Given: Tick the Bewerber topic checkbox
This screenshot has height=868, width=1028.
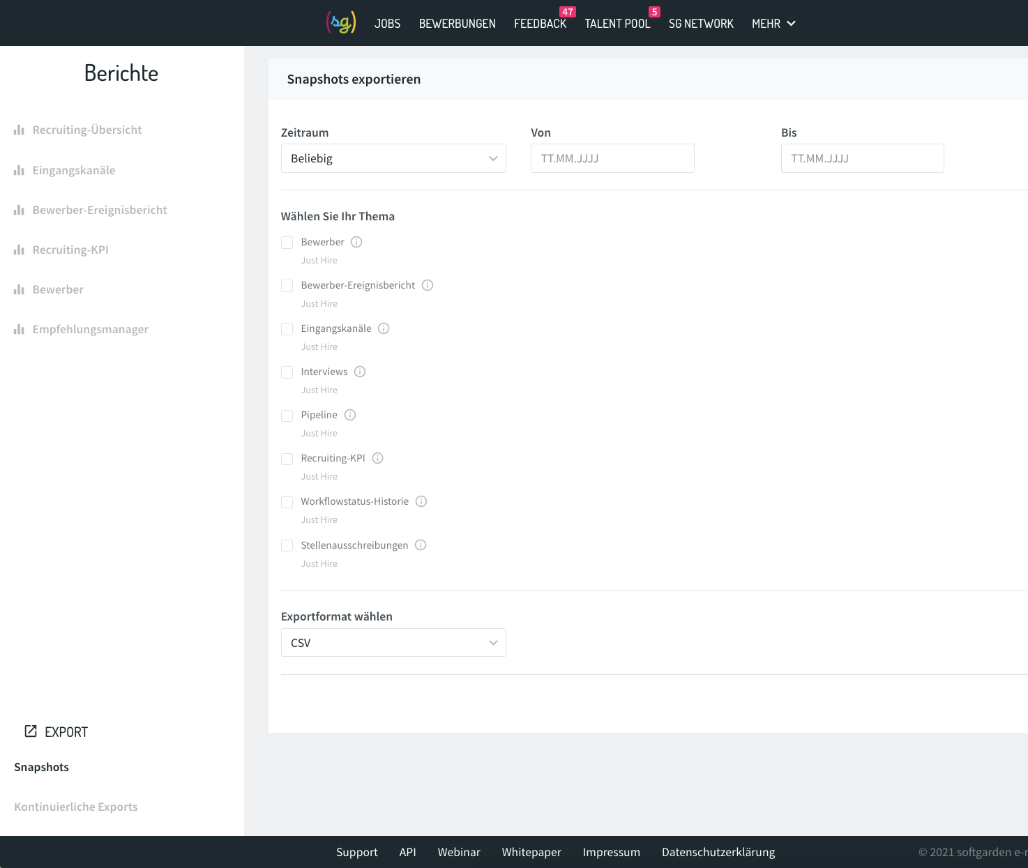Looking at the screenshot, I should [287, 243].
